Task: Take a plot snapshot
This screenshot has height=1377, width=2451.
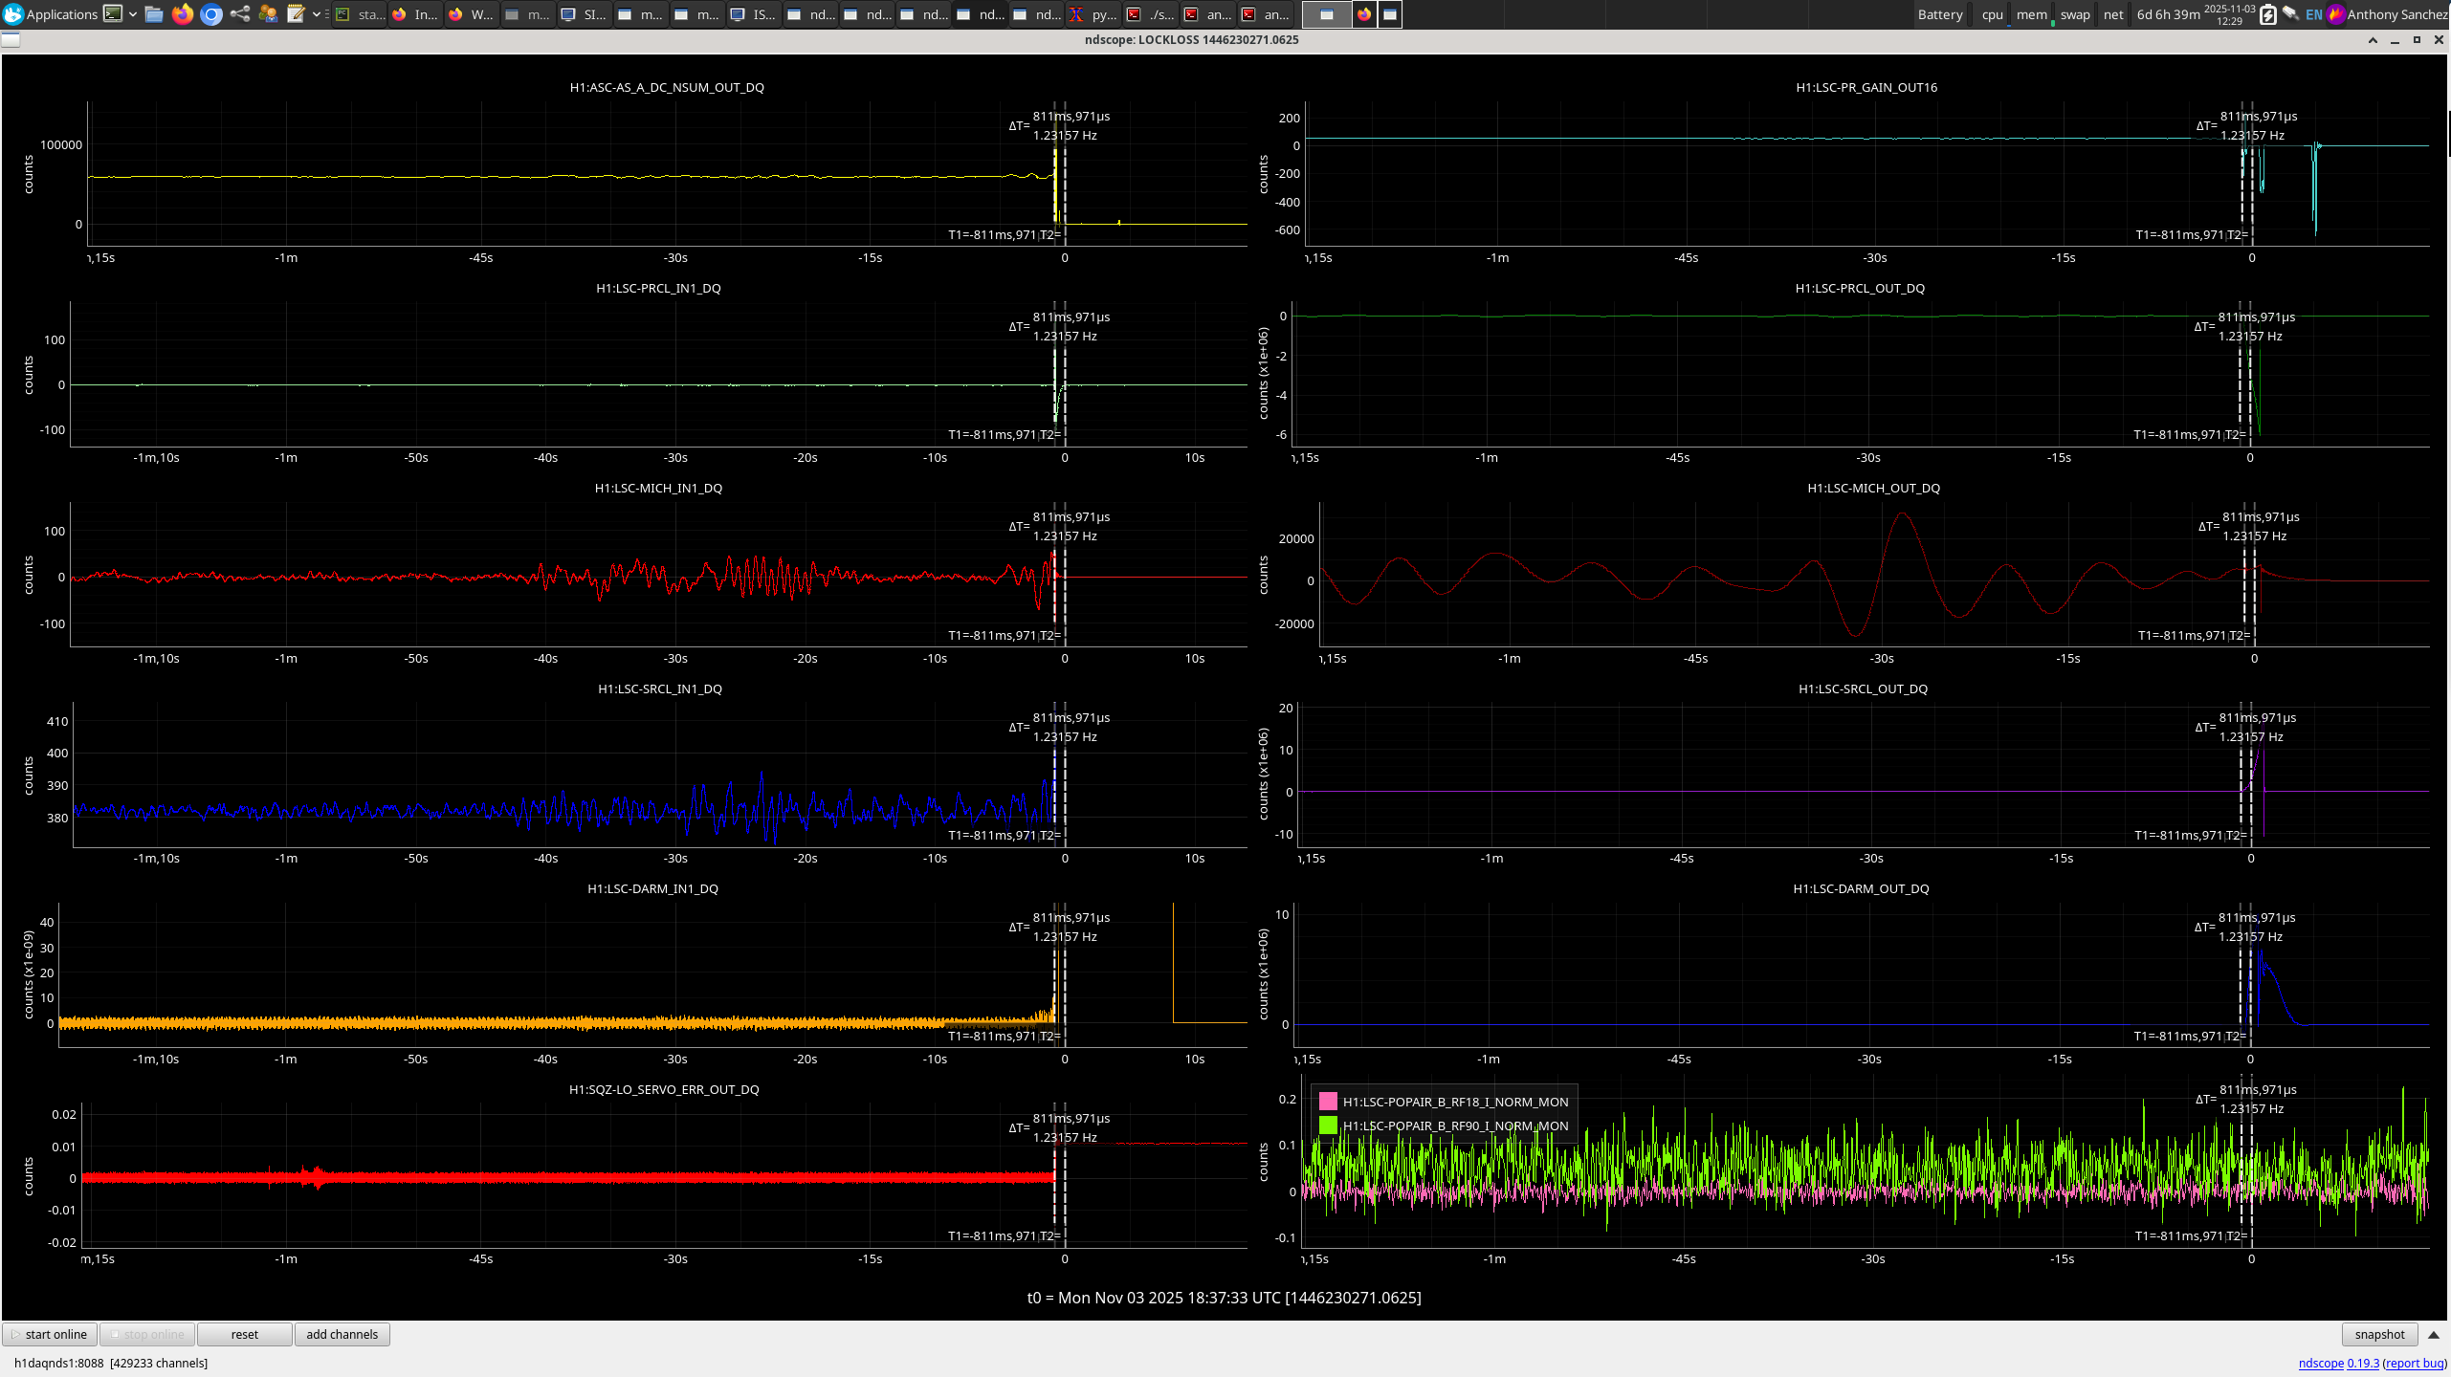Action: coord(2378,1335)
